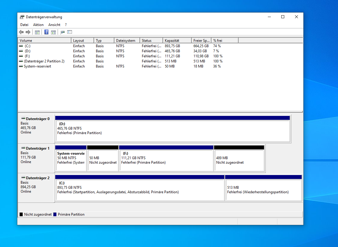Image resolution: width=338 pixels, height=247 pixels.
Task: Select the 513 MB Wiederherstellungspartition block
Action: 263,188
